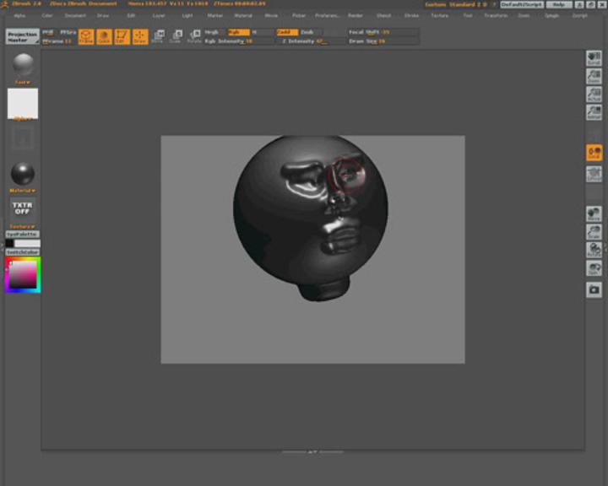Viewport: 608px width, 486px height.
Task: Open the Light menu
Action: pyautogui.click(x=187, y=15)
